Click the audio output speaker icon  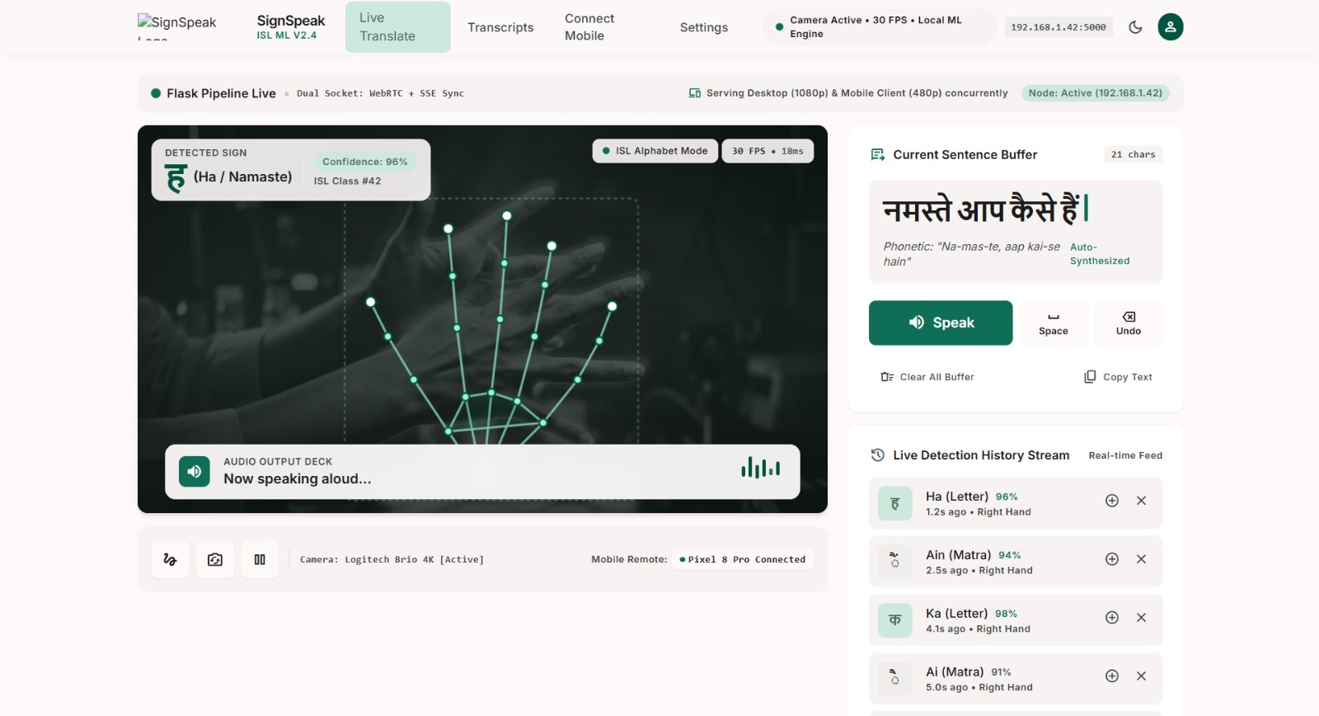(x=195, y=472)
